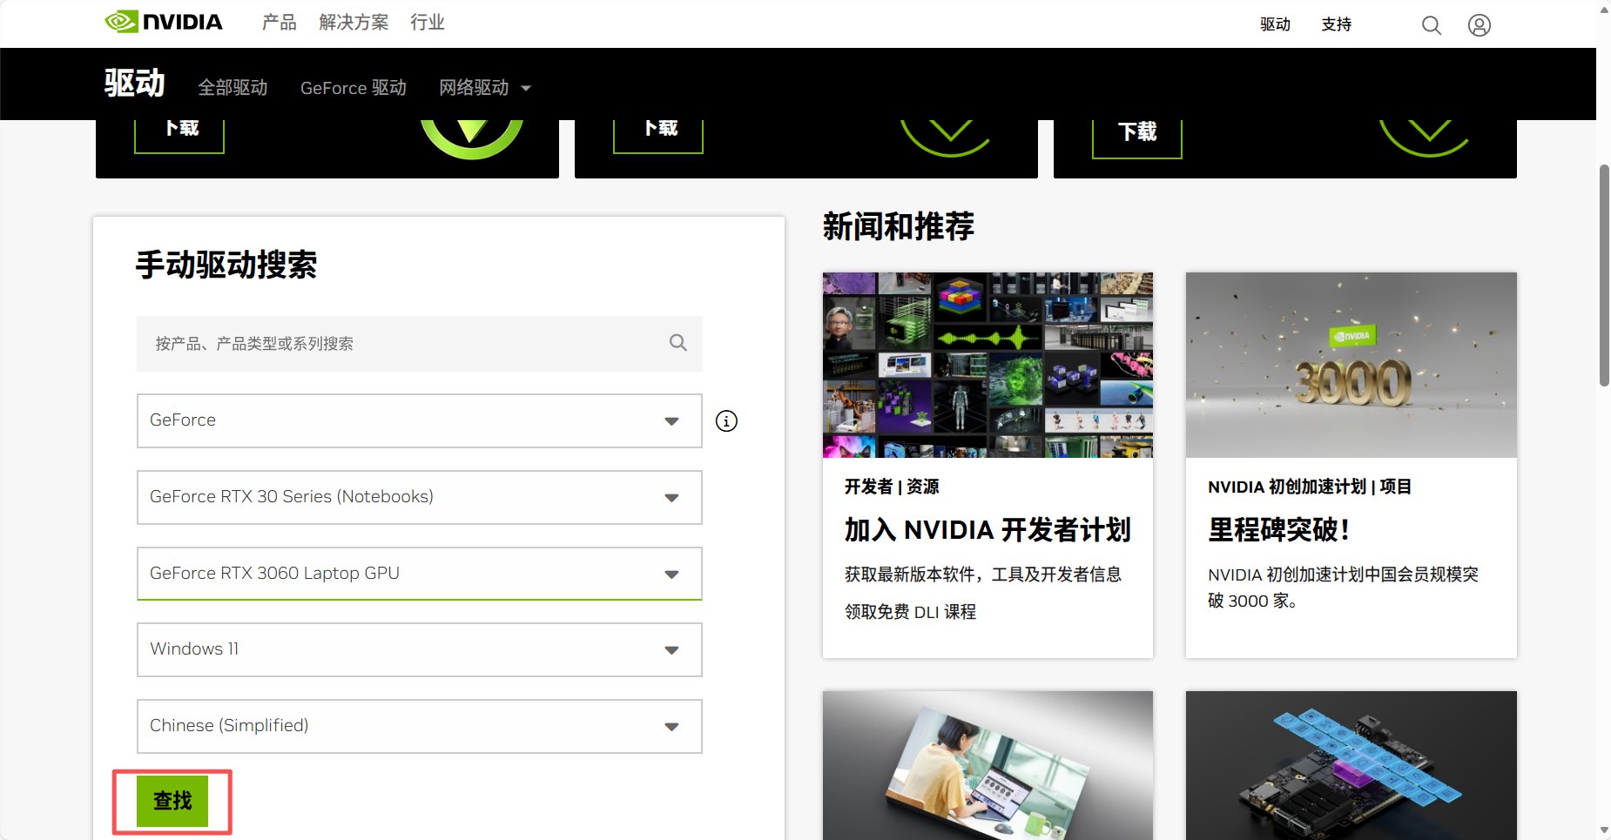Open the circuit board chip thumbnail
Image resolution: width=1611 pixels, height=840 pixels.
tap(1351, 765)
